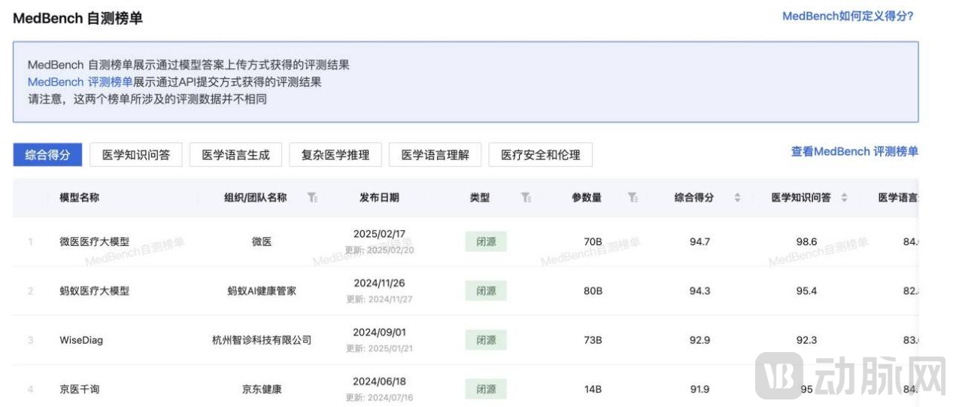Select the 医学知识问答 tab button

pos(136,155)
